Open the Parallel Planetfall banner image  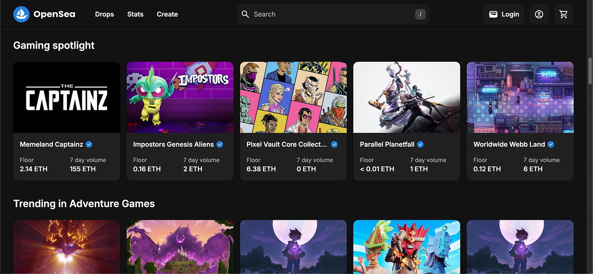tap(407, 97)
